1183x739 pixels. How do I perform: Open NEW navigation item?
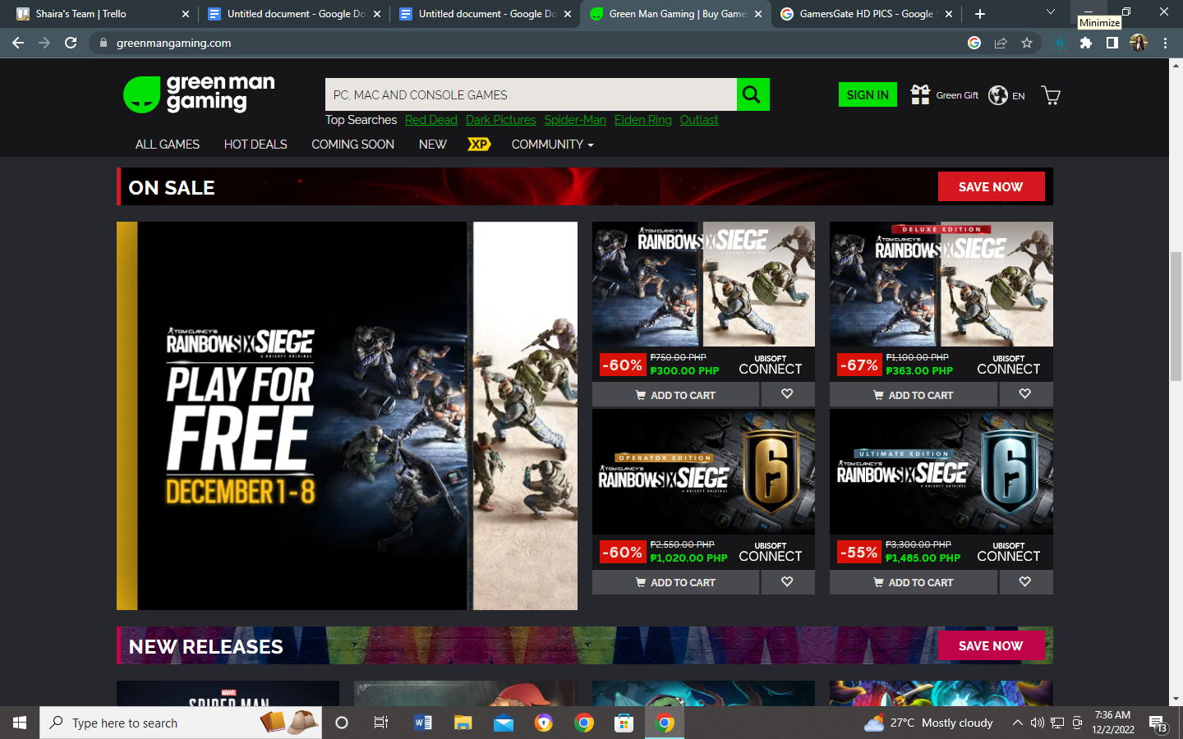pos(433,145)
